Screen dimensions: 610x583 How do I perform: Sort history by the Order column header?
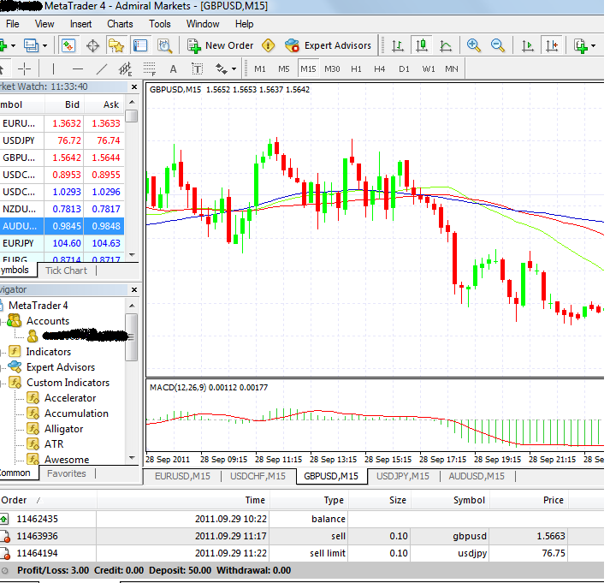[x=47, y=500]
